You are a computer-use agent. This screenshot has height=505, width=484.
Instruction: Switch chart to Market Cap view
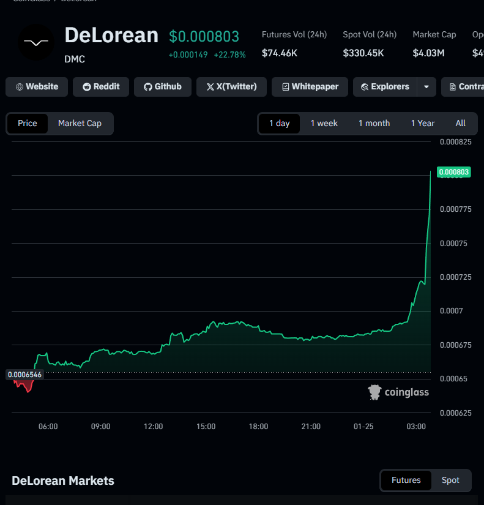[80, 124]
